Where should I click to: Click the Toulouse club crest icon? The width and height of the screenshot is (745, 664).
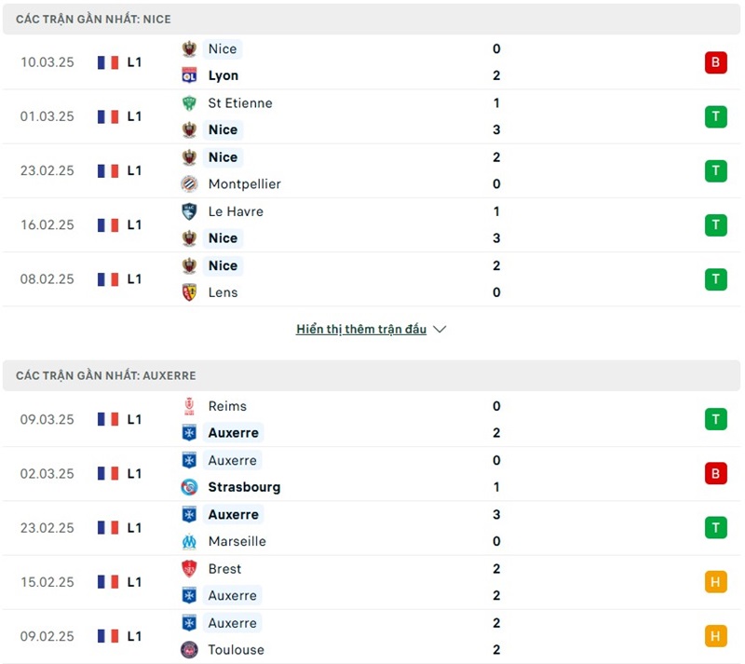(189, 649)
